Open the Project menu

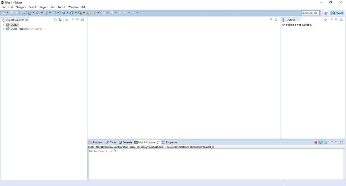tap(43, 7)
